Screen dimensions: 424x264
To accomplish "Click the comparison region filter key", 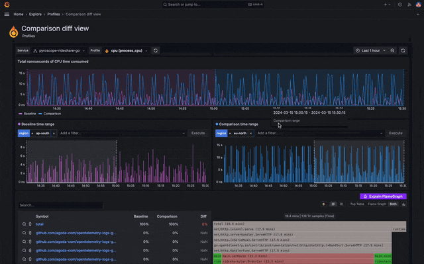I will [221, 134].
